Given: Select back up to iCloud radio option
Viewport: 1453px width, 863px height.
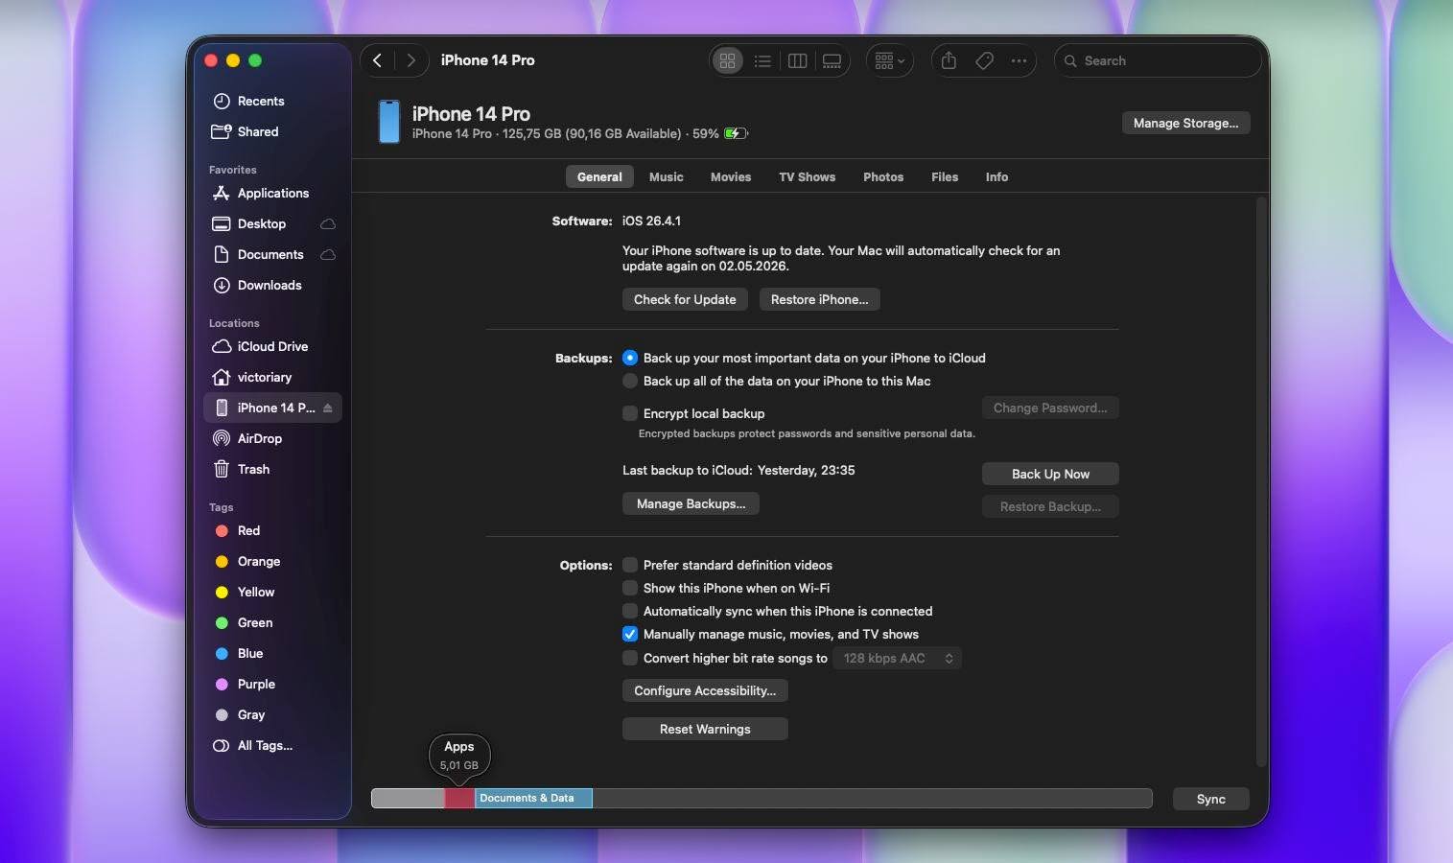Looking at the screenshot, I should pos(630,358).
